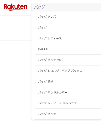Focus the search box containing バッグ

[66, 7]
